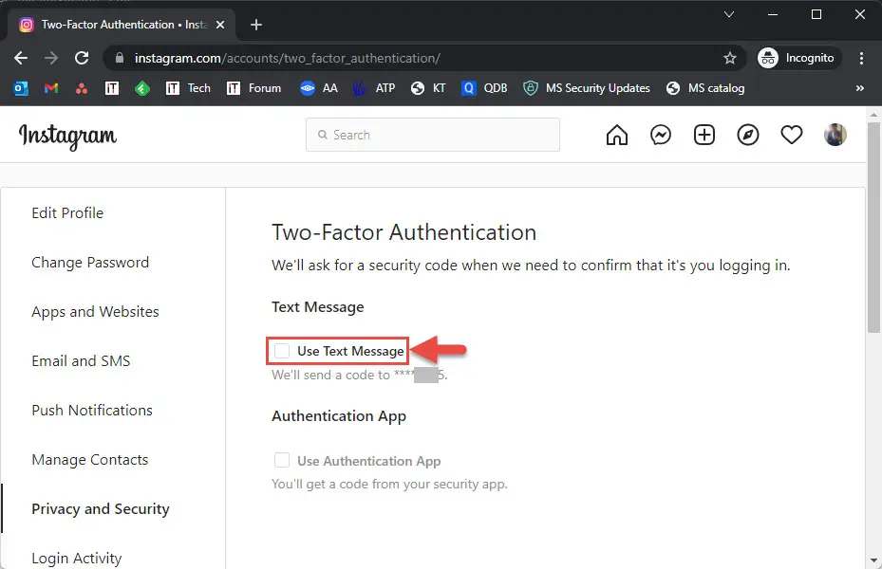Click MS Security Updates bookmark
The height and width of the screenshot is (569, 882).
coord(587,88)
